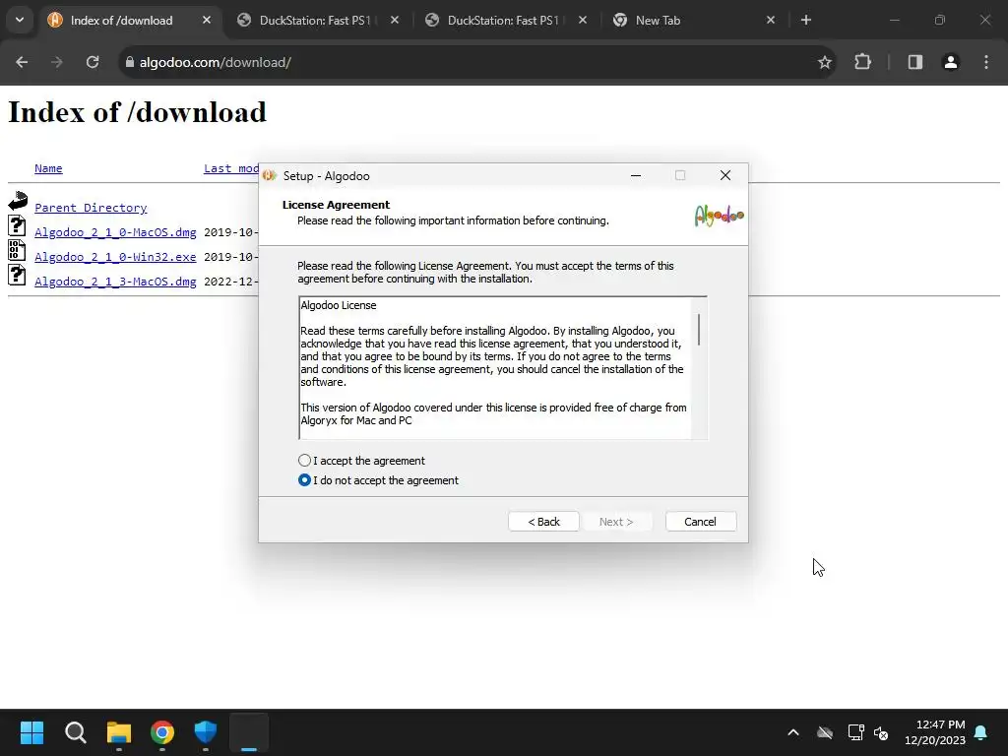The image size is (1008, 756).
Task: Click the muted volume tray icon
Action: click(881, 732)
